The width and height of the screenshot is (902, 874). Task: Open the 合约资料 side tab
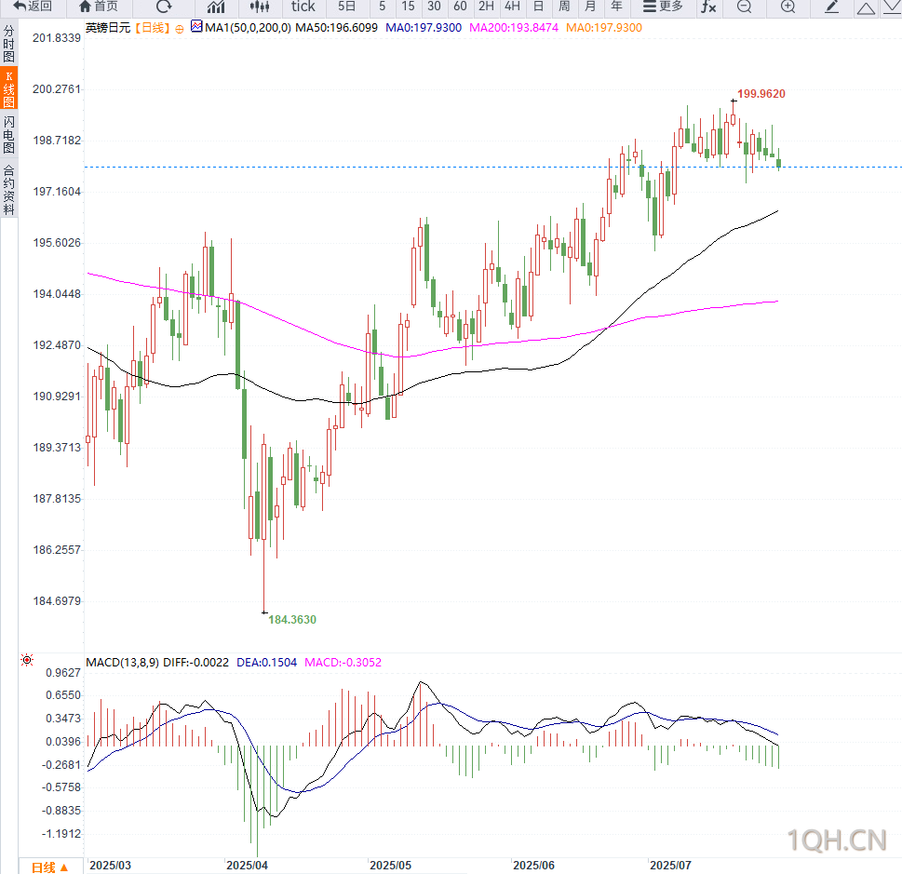click(x=8, y=191)
